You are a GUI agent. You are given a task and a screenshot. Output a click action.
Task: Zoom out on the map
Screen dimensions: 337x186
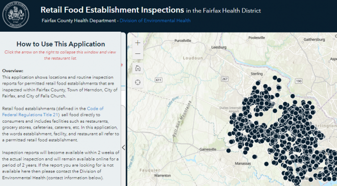(x=138, y=53)
